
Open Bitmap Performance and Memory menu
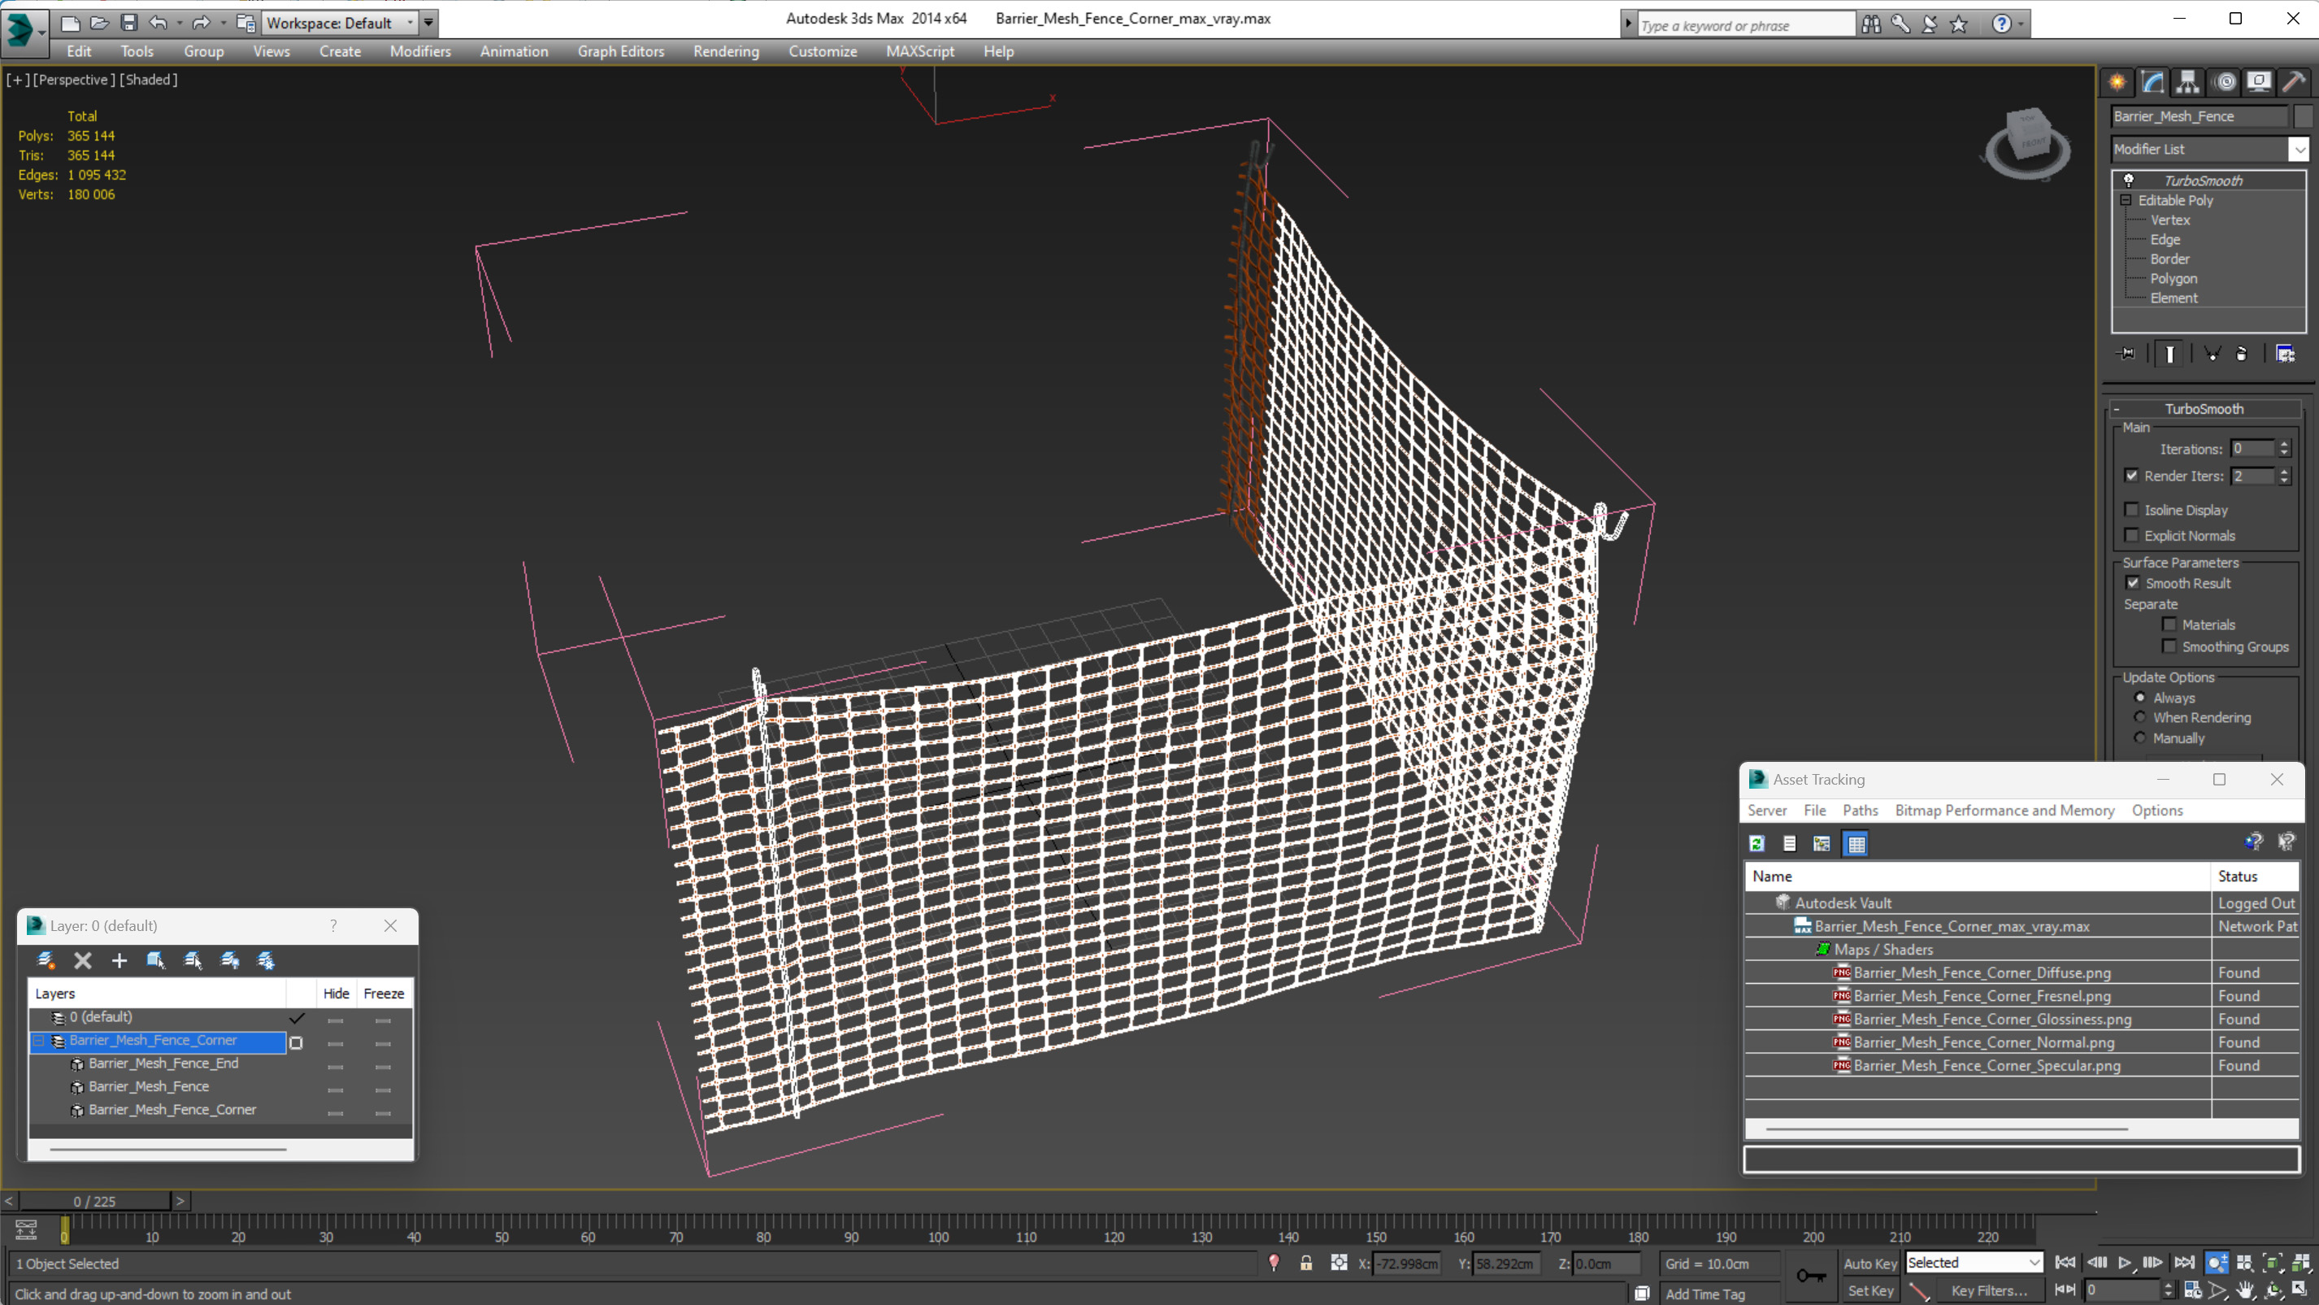click(2004, 810)
